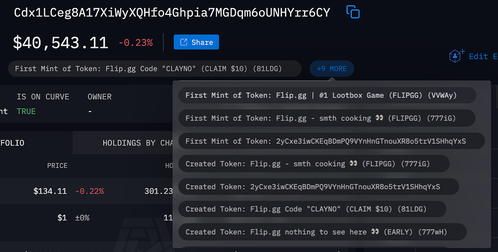This screenshot has height=252, width=498.
Task: Select 'Created Token: 2yCxe3iwCKEq...' entry
Action: tap(319, 187)
